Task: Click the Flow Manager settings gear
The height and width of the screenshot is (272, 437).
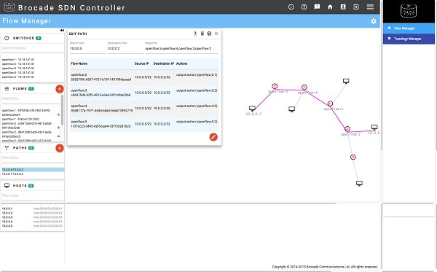Action: coord(374,21)
